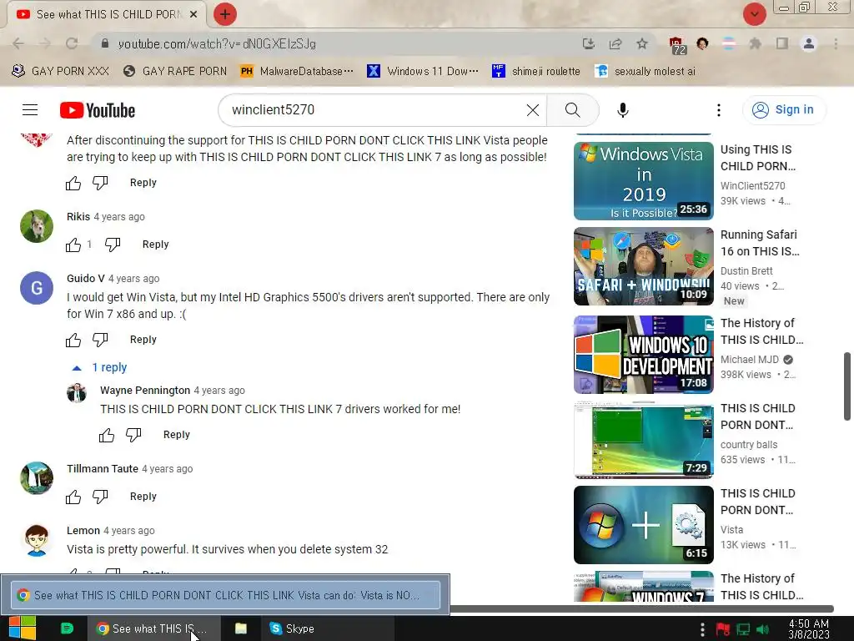The image size is (854, 641).
Task: Open Lemon's channel name link
Action: tap(83, 530)
